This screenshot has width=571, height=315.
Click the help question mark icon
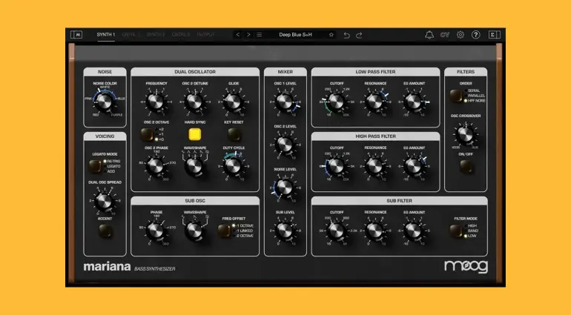tap(476, 35)
